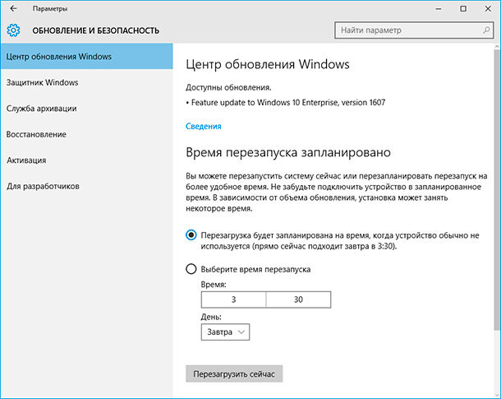Minimize the Параметры window
501x399 pixels.
[439, 9]
